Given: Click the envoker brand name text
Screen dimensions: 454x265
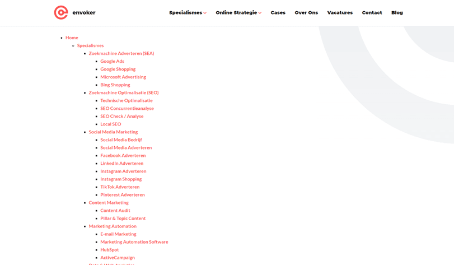Looking at the screenshot, I should click(84, 12).
